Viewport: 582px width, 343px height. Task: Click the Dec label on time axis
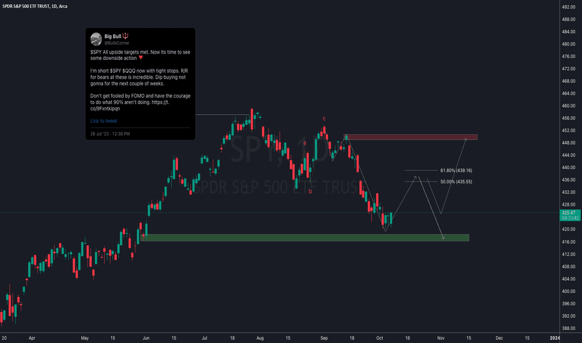499,338
